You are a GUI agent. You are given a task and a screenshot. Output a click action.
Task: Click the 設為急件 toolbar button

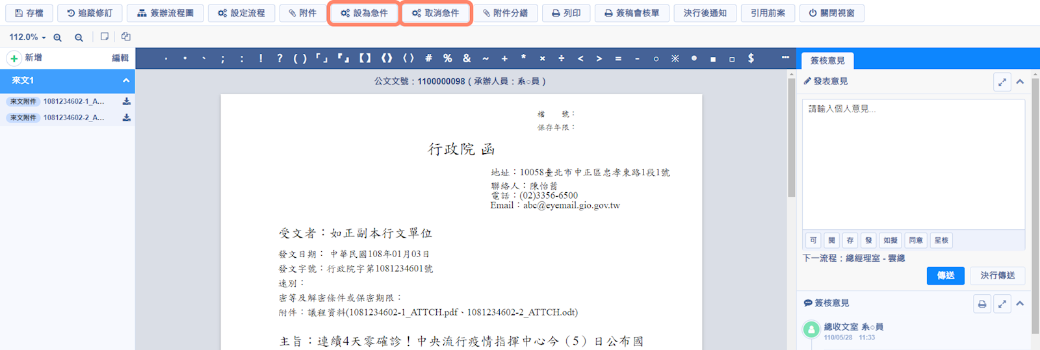pos(364,13)
